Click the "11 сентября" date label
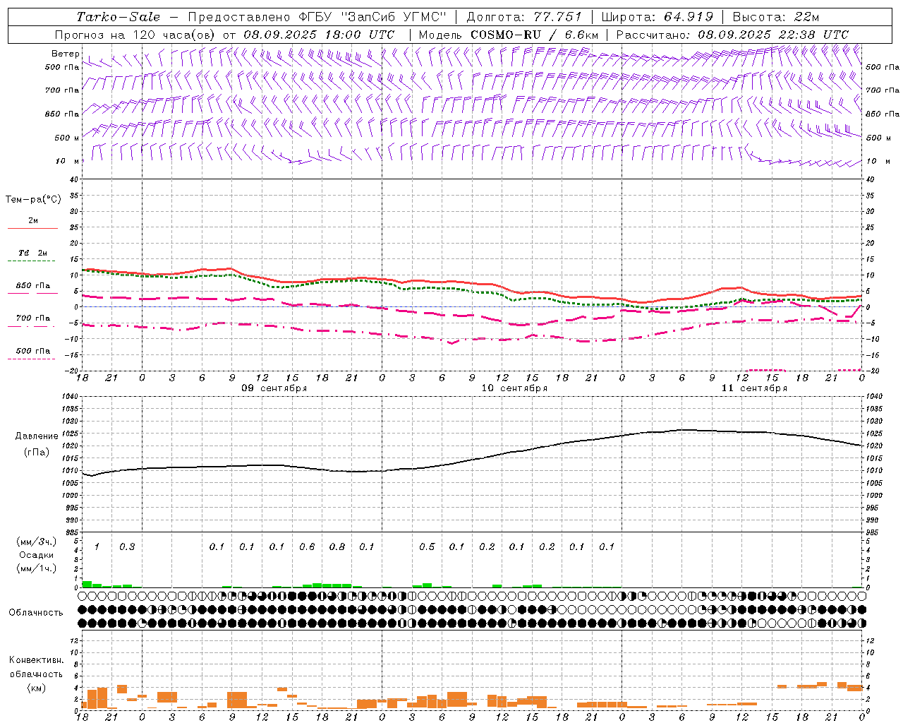The width and height of the screenshot is (903, 723). click(754, 388)
